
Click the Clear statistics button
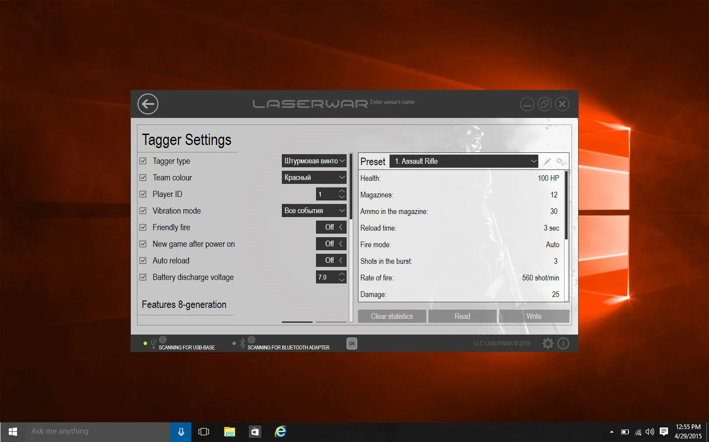392,316
